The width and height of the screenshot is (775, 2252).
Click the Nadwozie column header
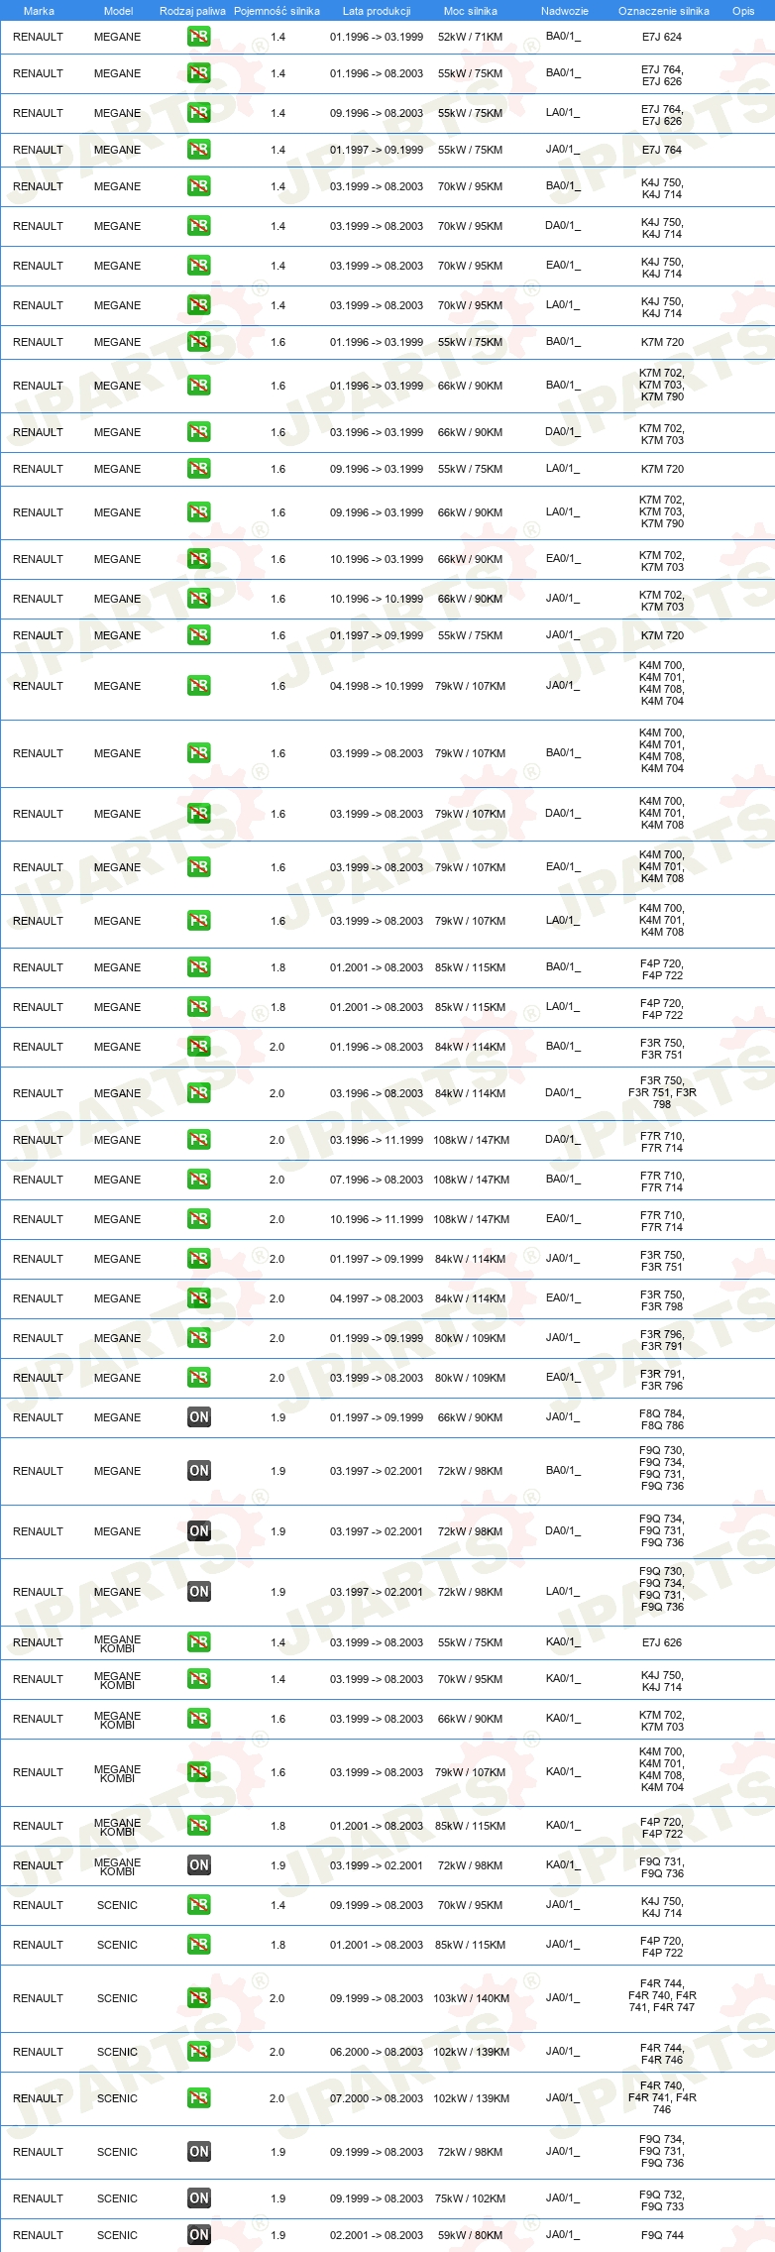(565, 11)
